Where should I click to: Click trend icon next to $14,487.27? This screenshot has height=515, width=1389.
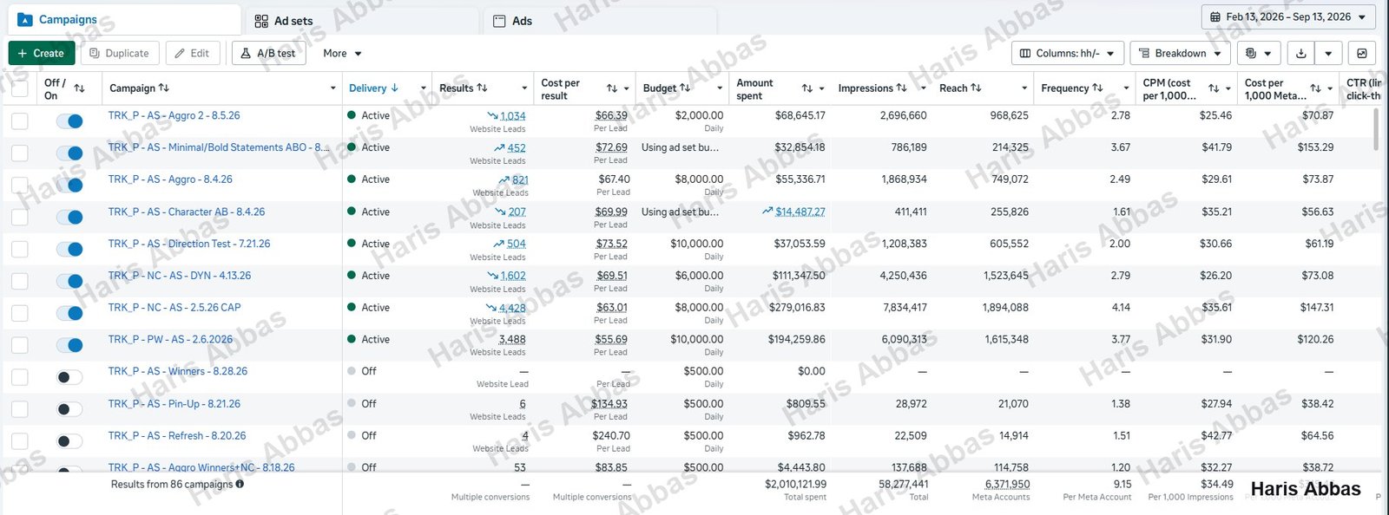pos(767,212)
